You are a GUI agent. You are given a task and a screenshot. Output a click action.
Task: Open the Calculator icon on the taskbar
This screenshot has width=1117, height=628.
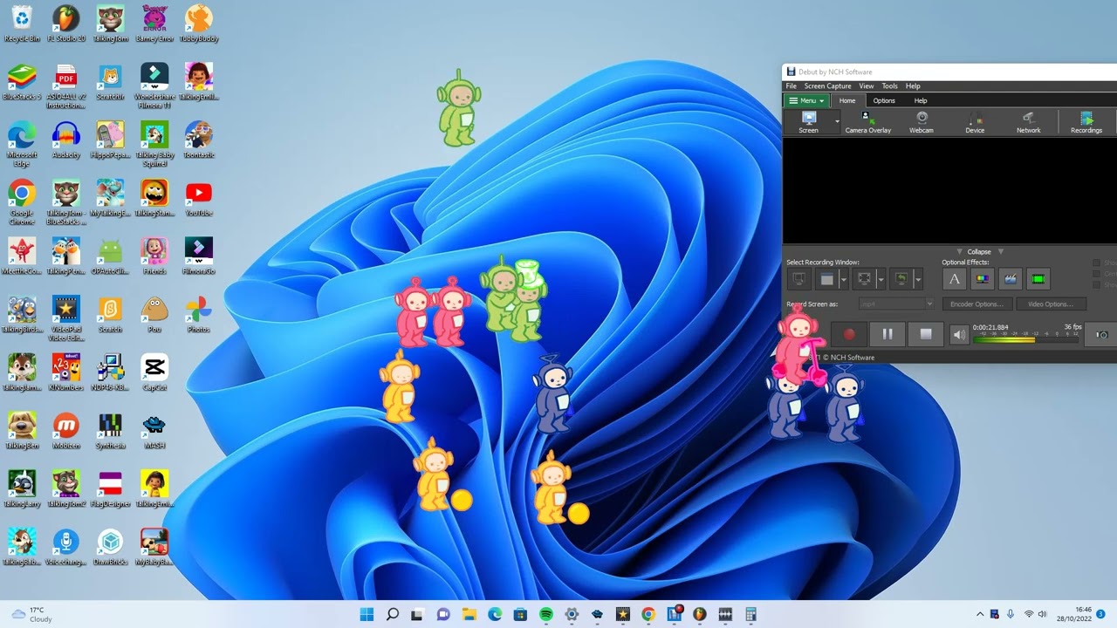[750, 614]
